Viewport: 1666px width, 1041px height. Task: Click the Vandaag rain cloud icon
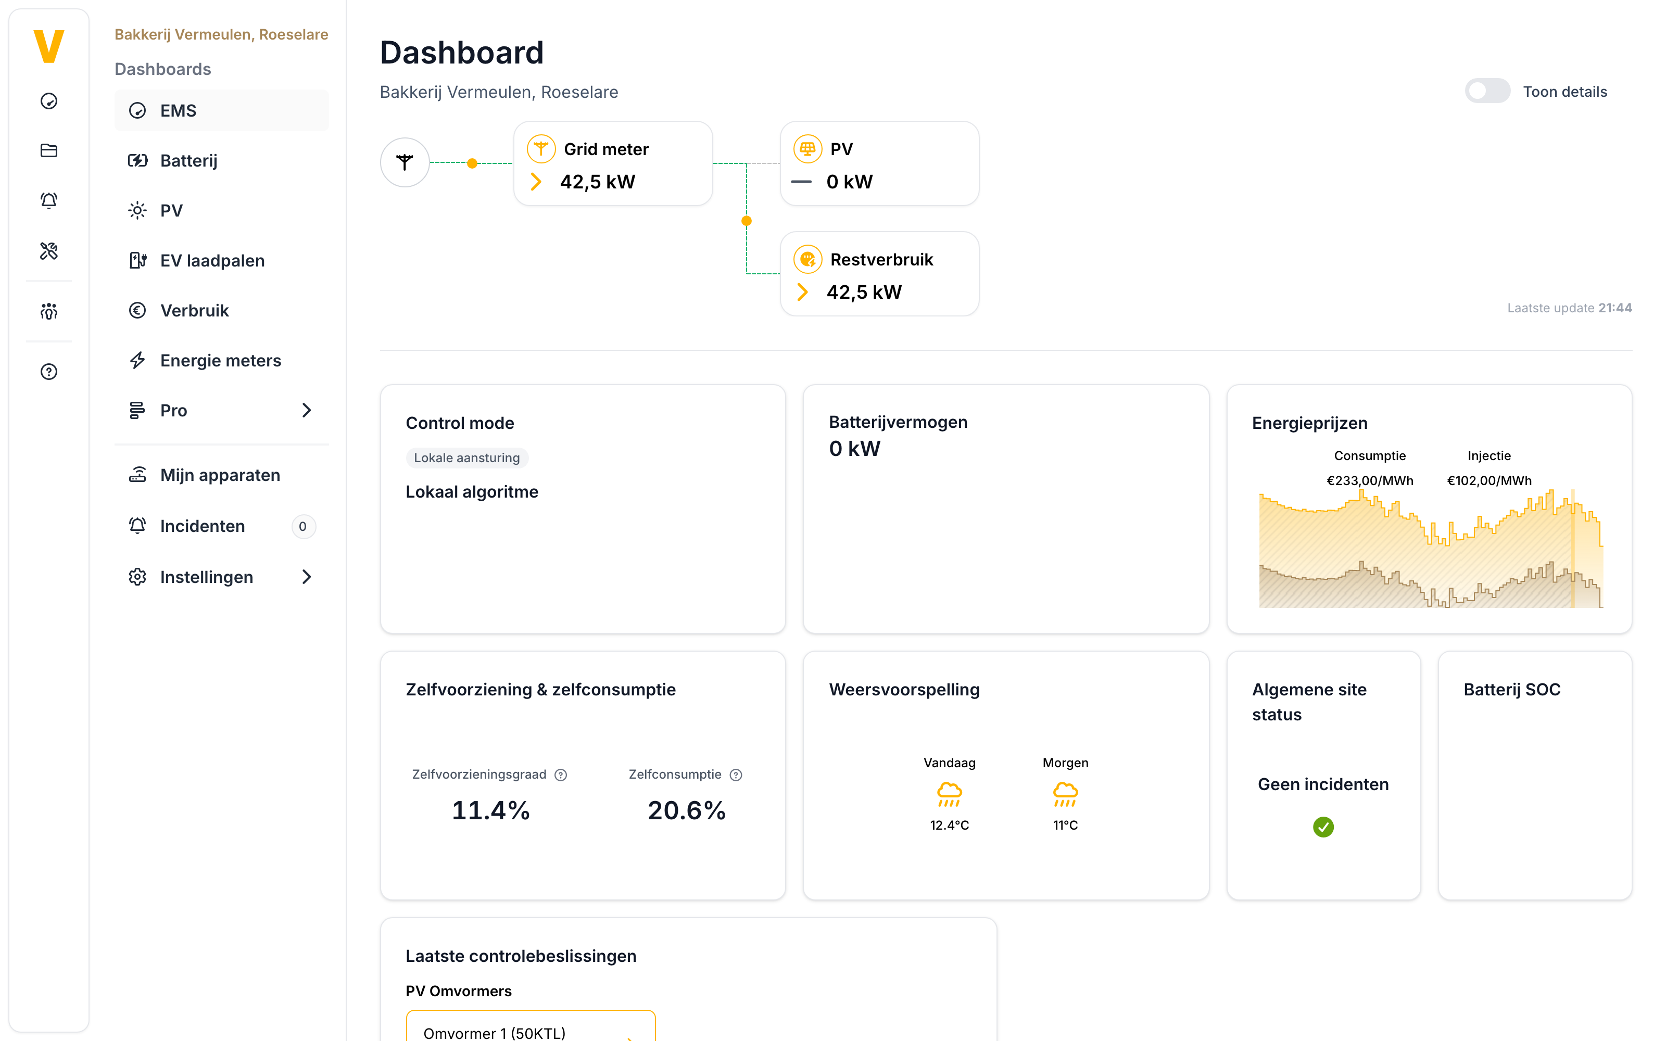[949, 794]
